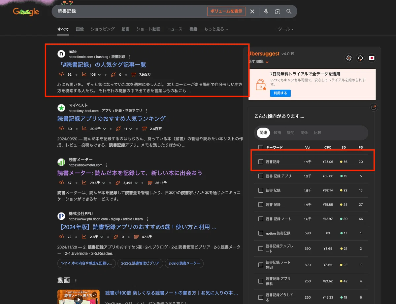Switch to the ニュース tab

175,29
